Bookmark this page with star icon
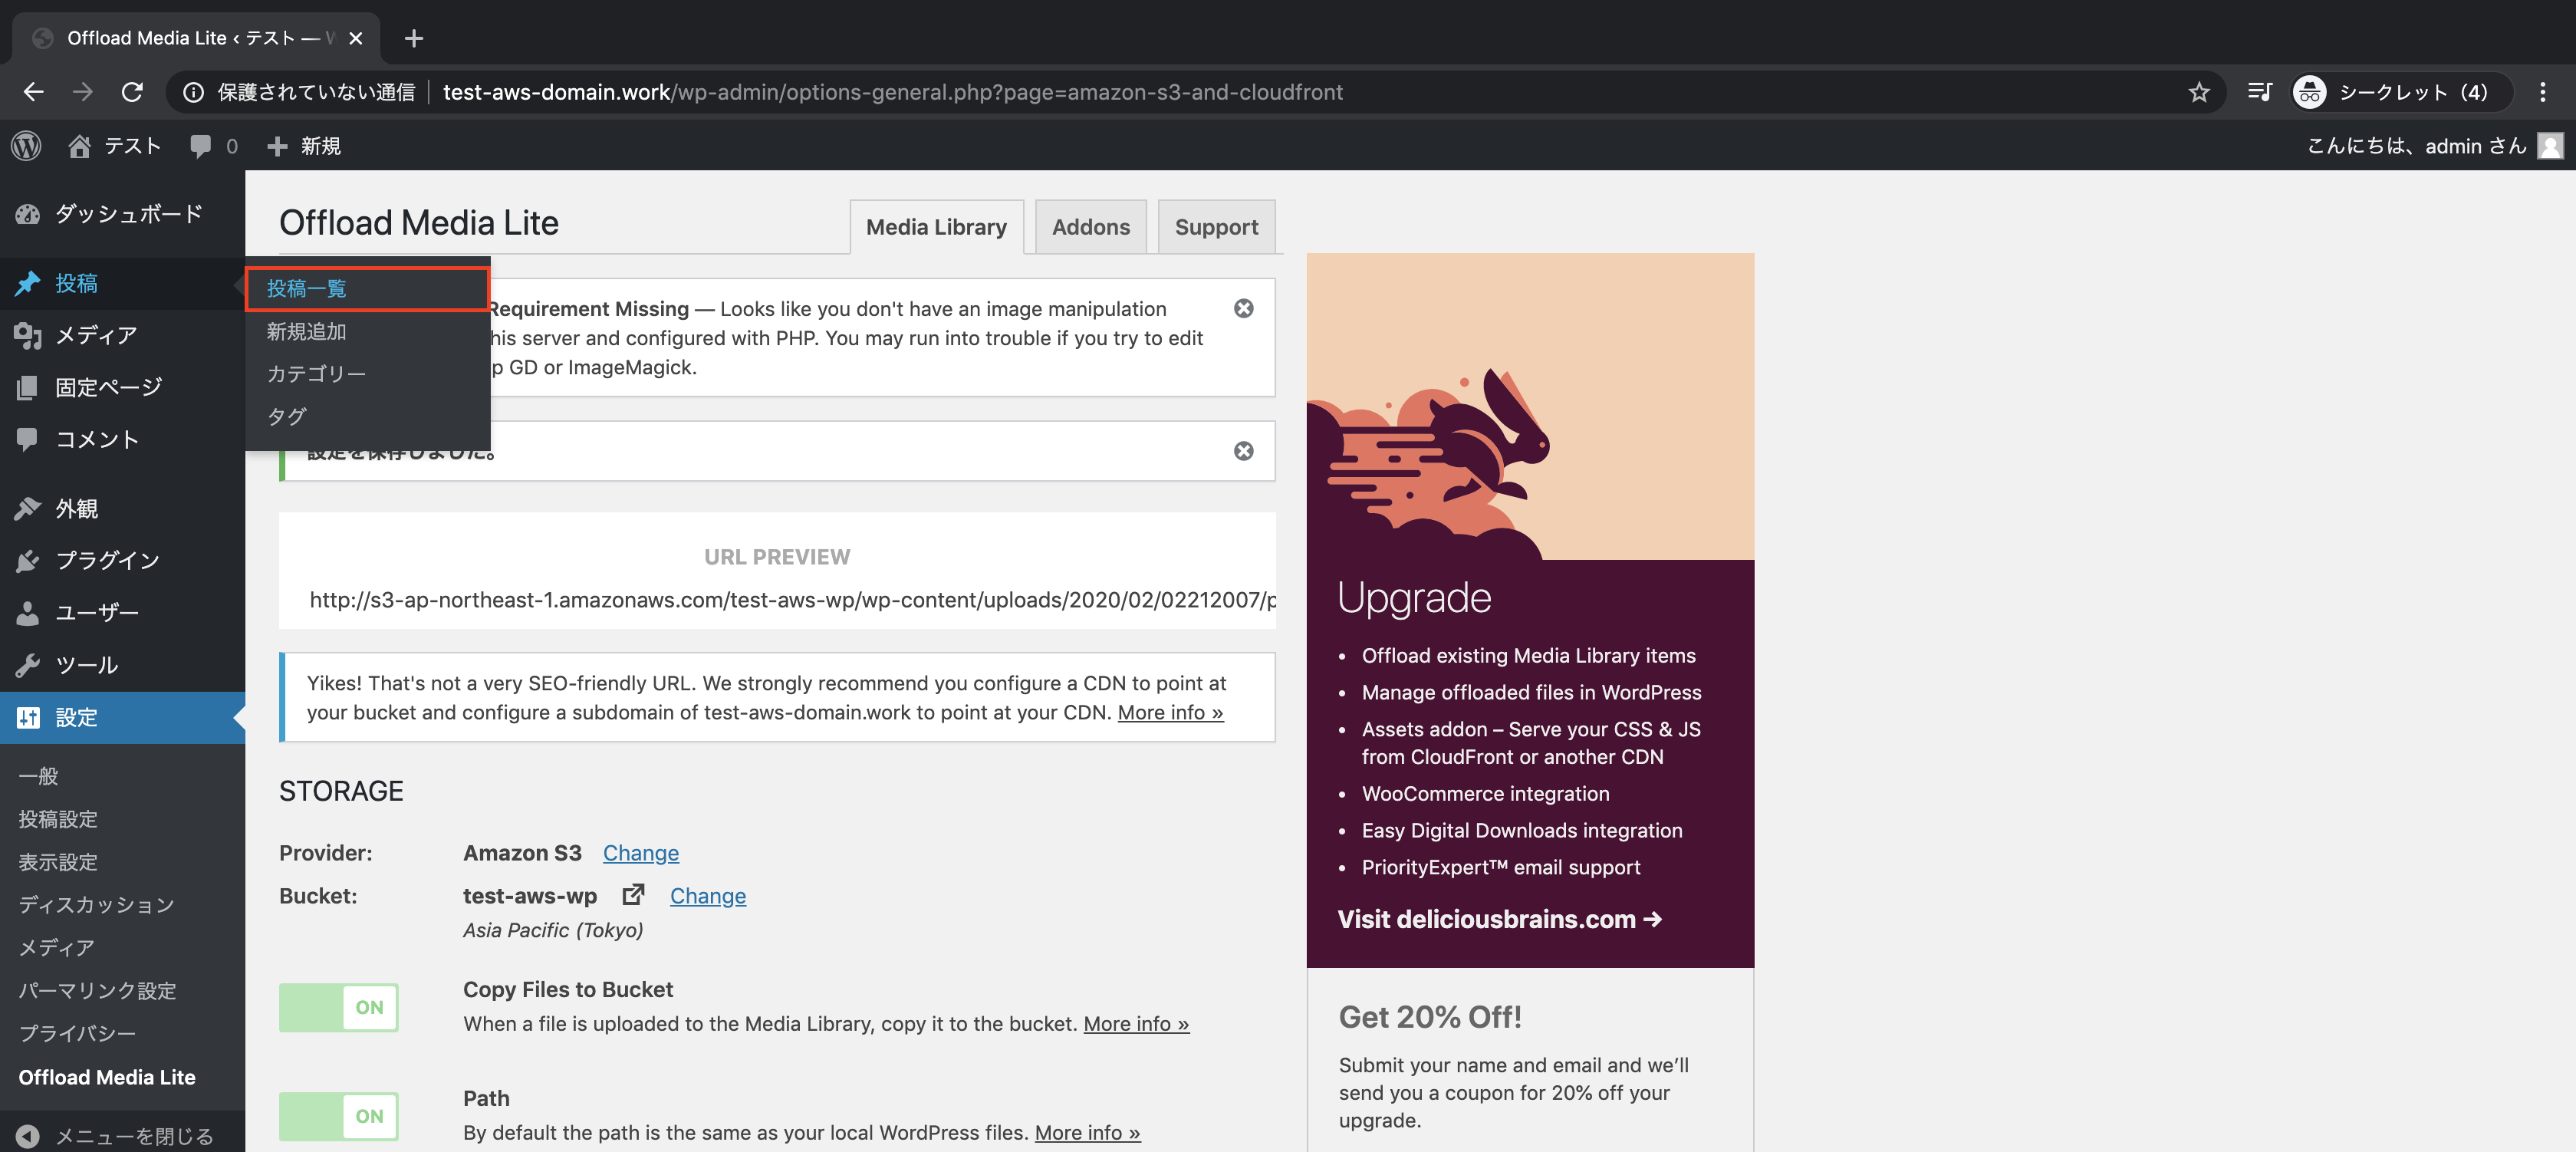2576x1152 pixels. pyautogui.click(x=2198, y=92)
